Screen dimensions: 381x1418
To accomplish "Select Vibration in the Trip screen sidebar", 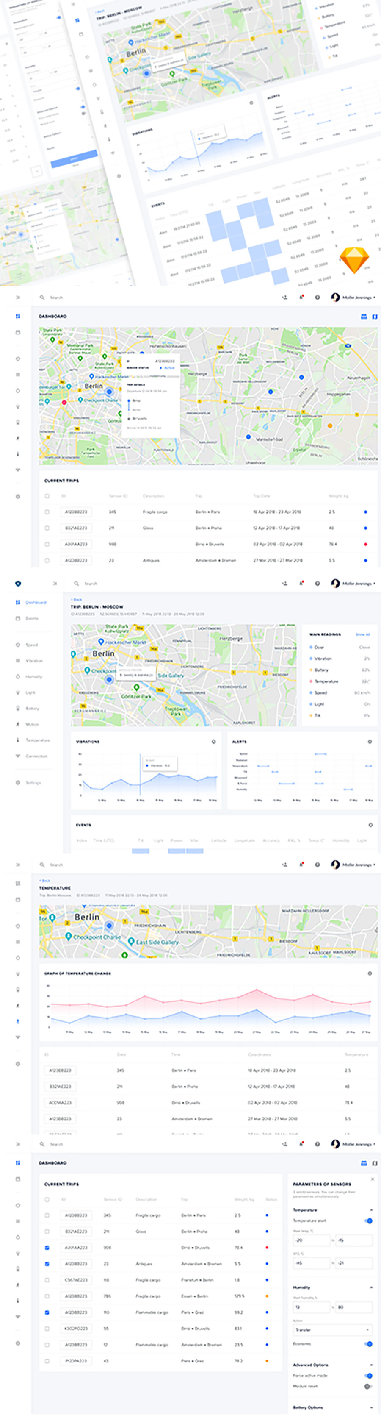I will (x=34, y=661).
